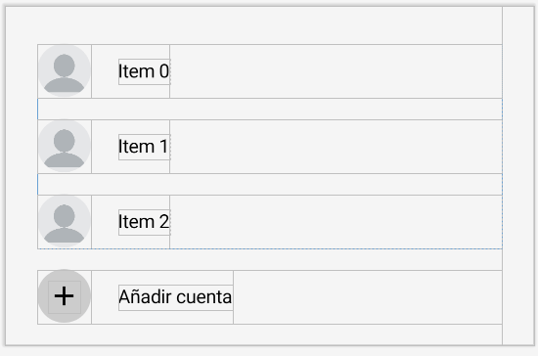This screenshot has height=356, width=538.
Task: Select the Item 2 text label
Action: pyautogui.click(x=144, y=222)
